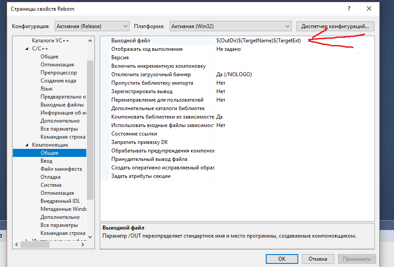Select Ввод under Компоновщик

[x=47, y=161]
